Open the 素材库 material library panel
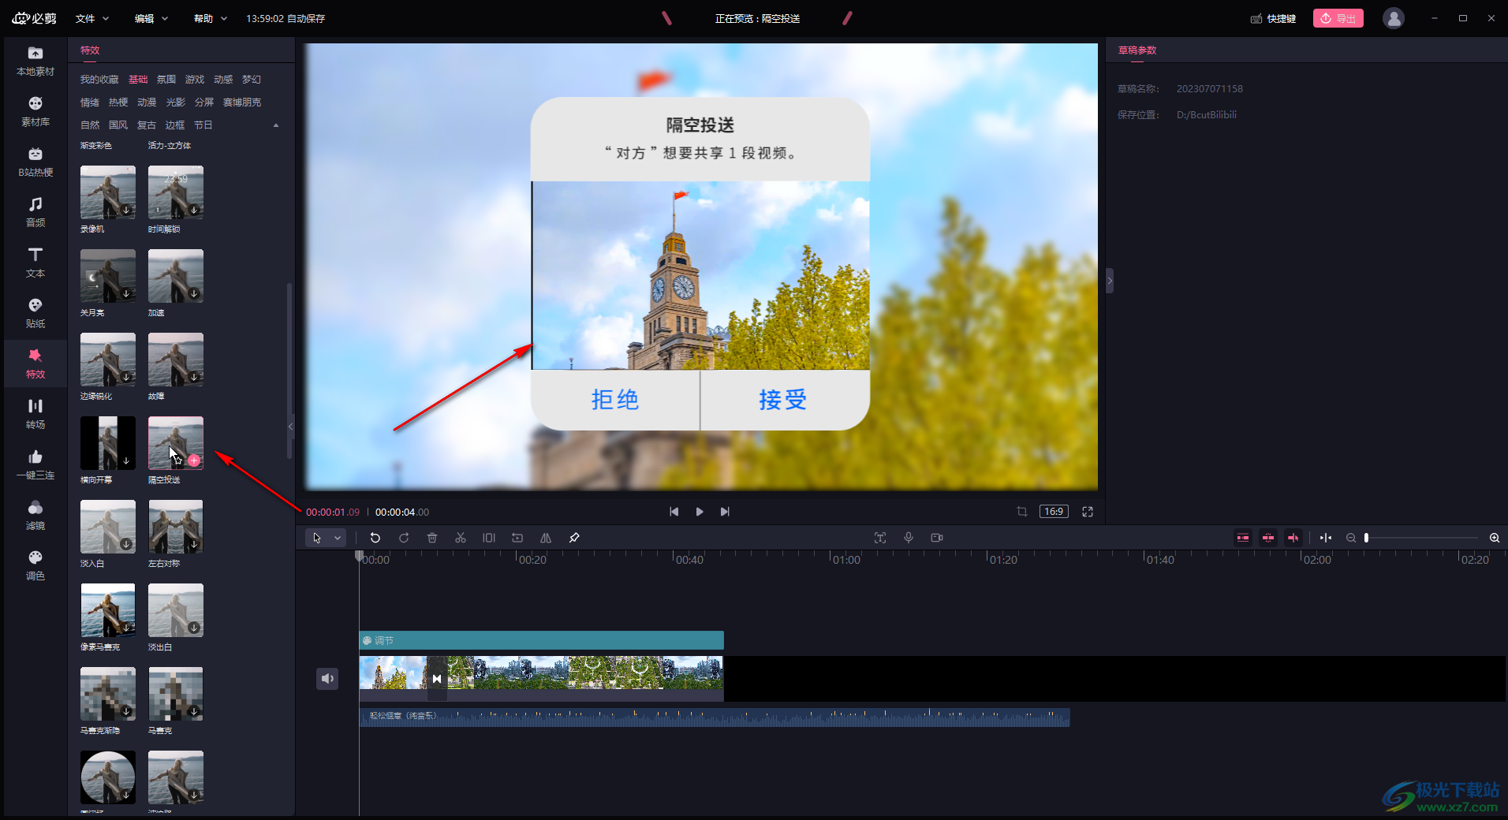The image size is (1508, 820). 35,112
